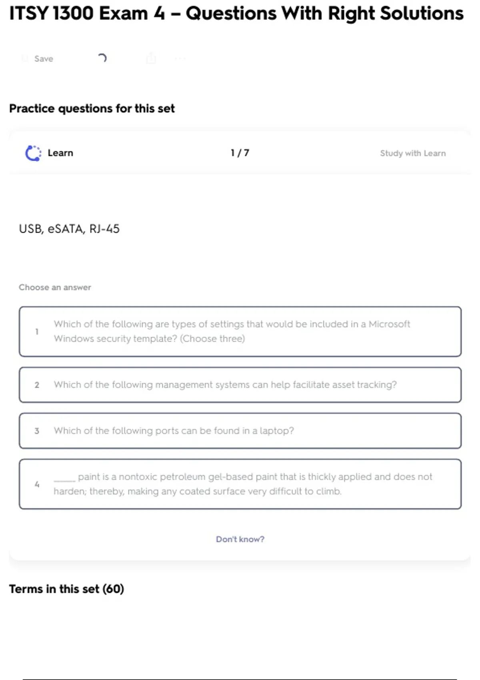Click the circular Learn mode icon
Viewport: 480px width, 680px height.
click(x=33, y=153)
